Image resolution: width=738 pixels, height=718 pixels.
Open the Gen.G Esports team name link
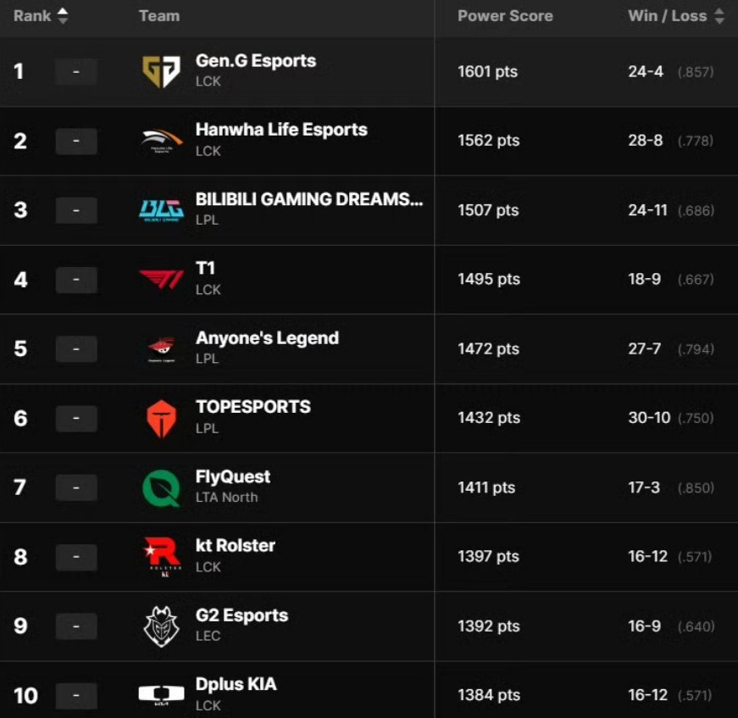255,61
